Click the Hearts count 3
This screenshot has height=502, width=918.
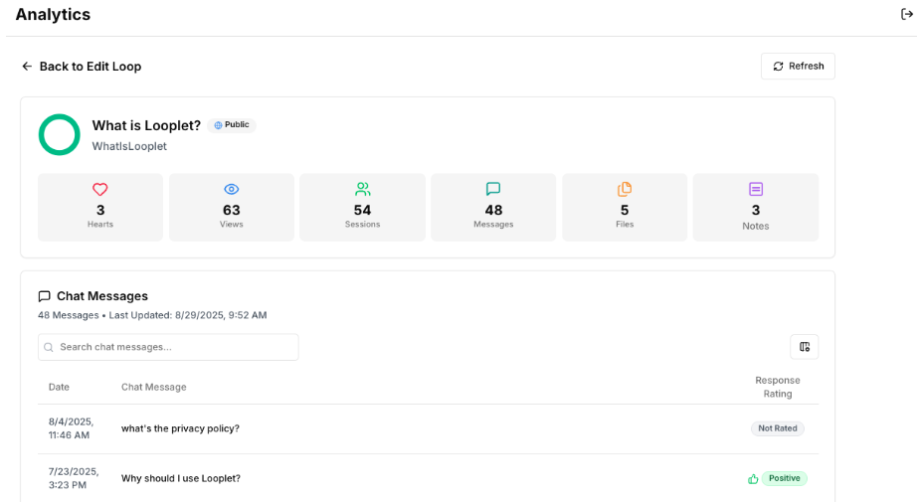(x=100, y=210)
